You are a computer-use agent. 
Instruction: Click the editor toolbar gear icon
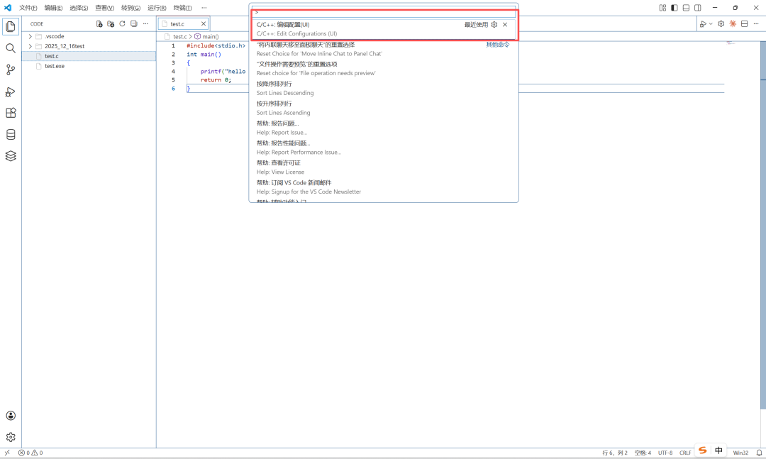click(x=721, y=23)
